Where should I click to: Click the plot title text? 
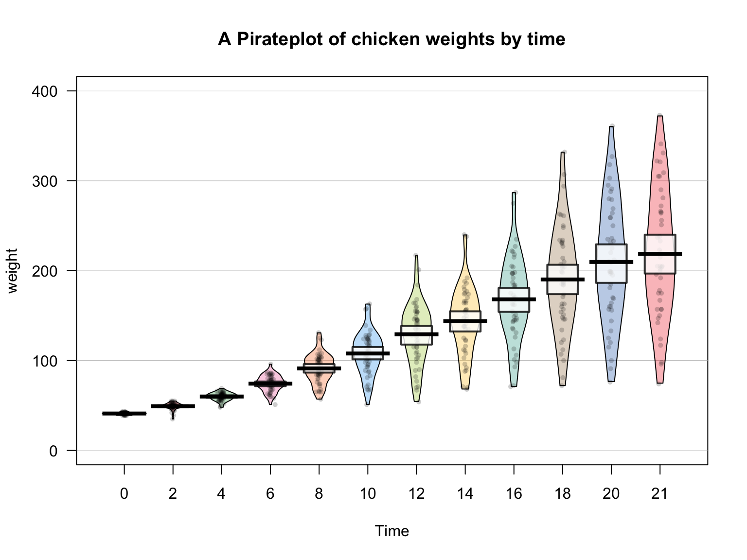[x=391, y=39]
